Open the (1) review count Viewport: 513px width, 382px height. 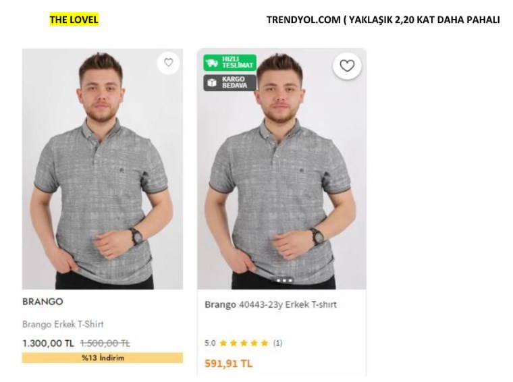(277, 343)
